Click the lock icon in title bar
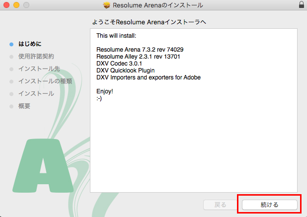 (x=302, y=4)
